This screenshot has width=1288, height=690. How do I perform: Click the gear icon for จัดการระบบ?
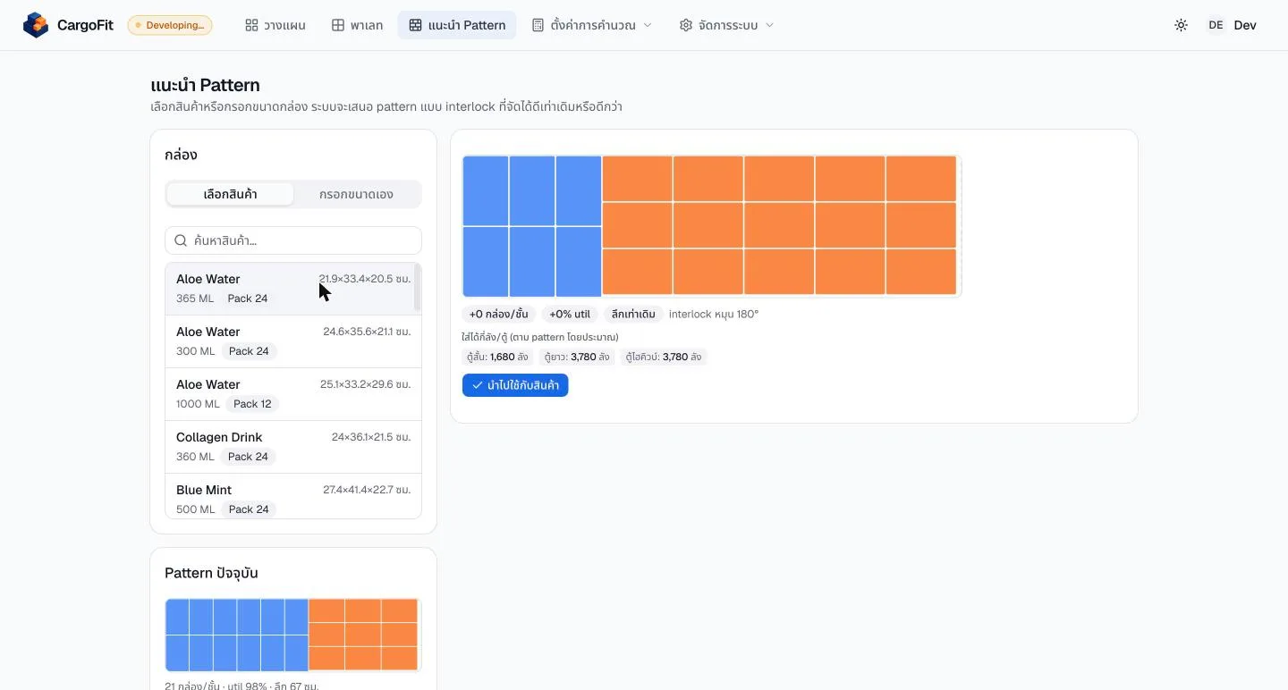coord(686,25)
